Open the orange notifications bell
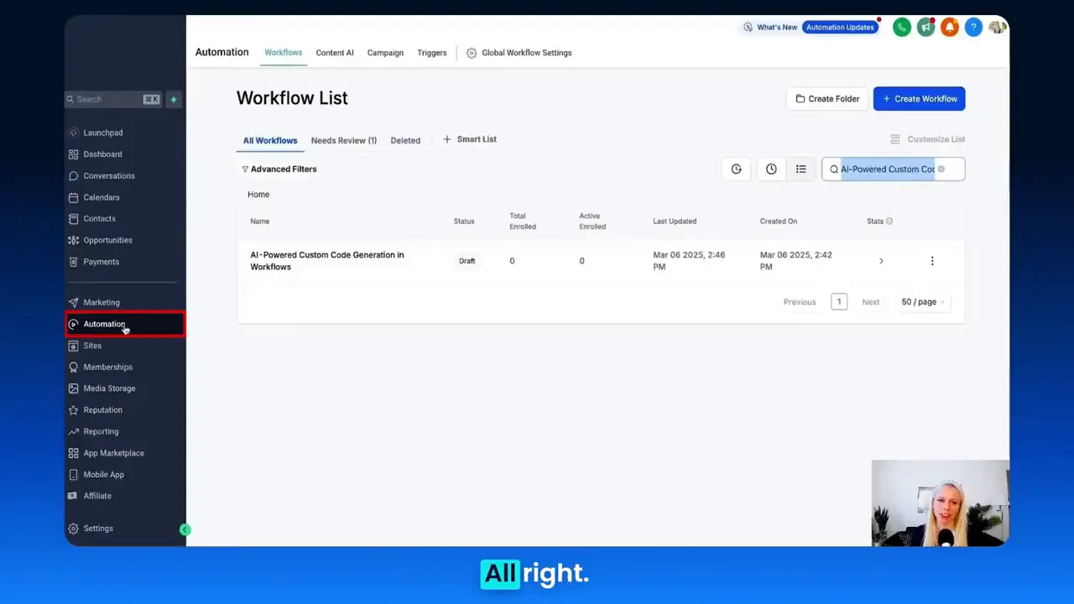1074x604 pixels. 950,28
